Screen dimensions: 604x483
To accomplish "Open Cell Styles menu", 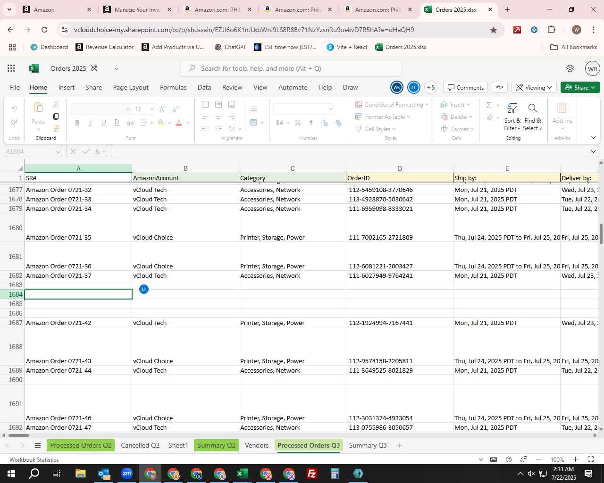I will 376,129.
